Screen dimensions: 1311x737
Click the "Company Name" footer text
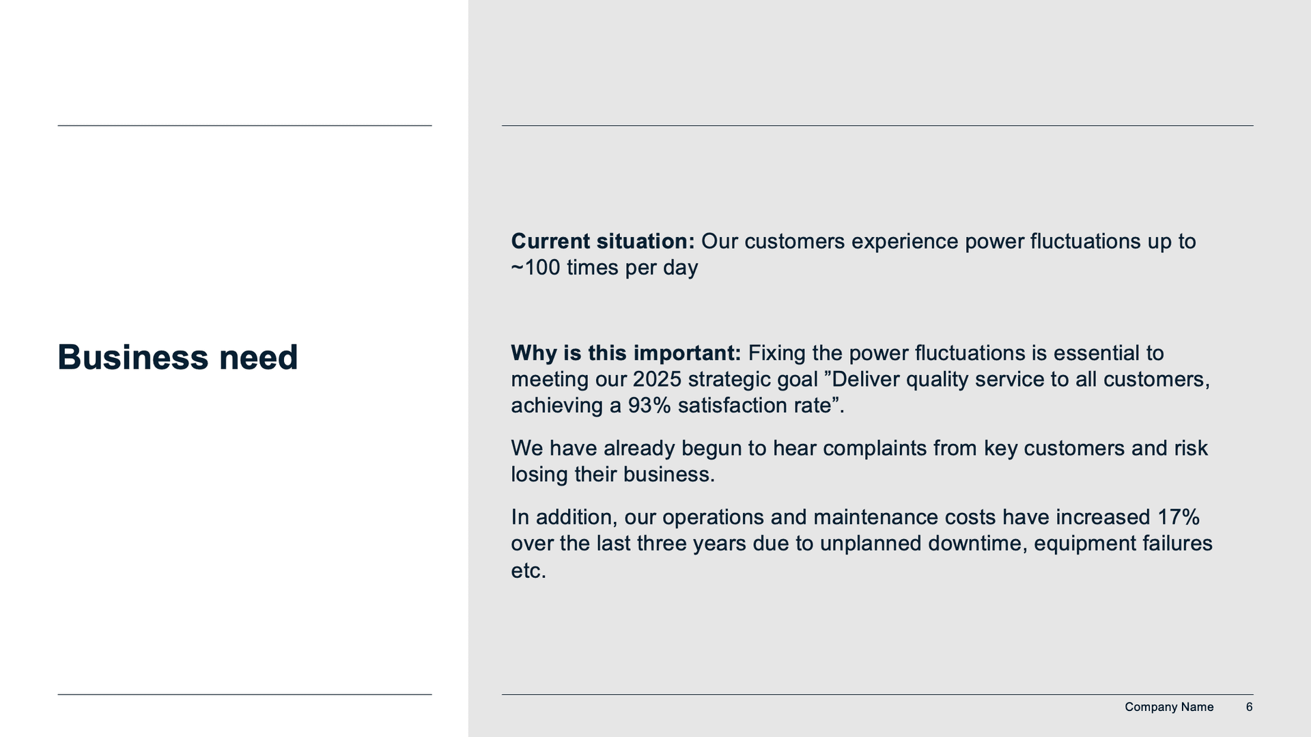[x=1168, y=707]
